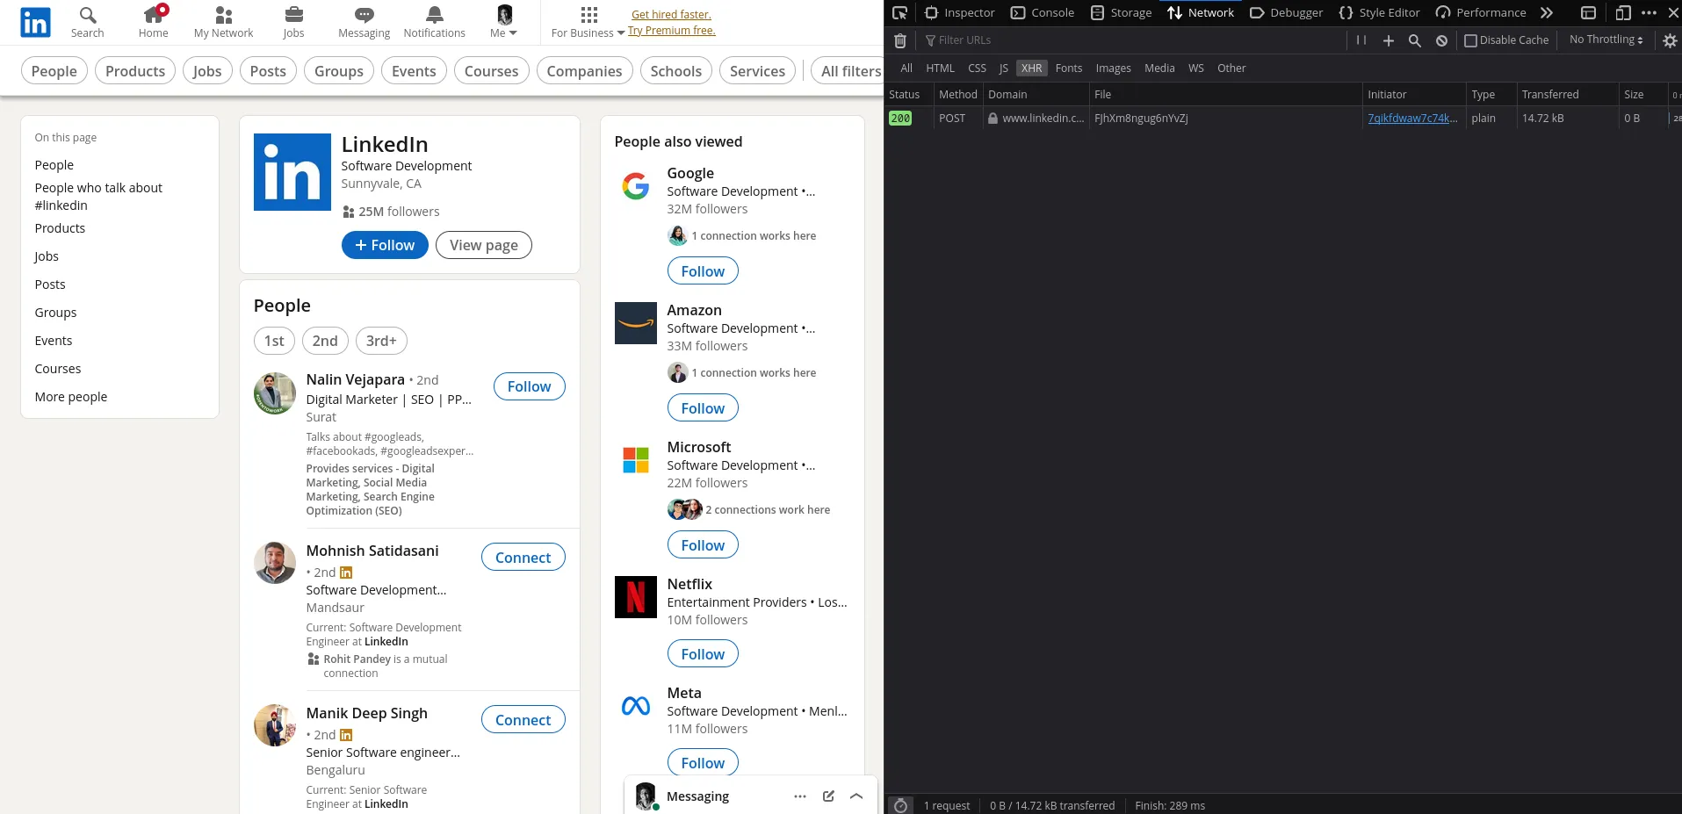
Task: Compose a new message from the Messaging bar
Action: [828, 796]
